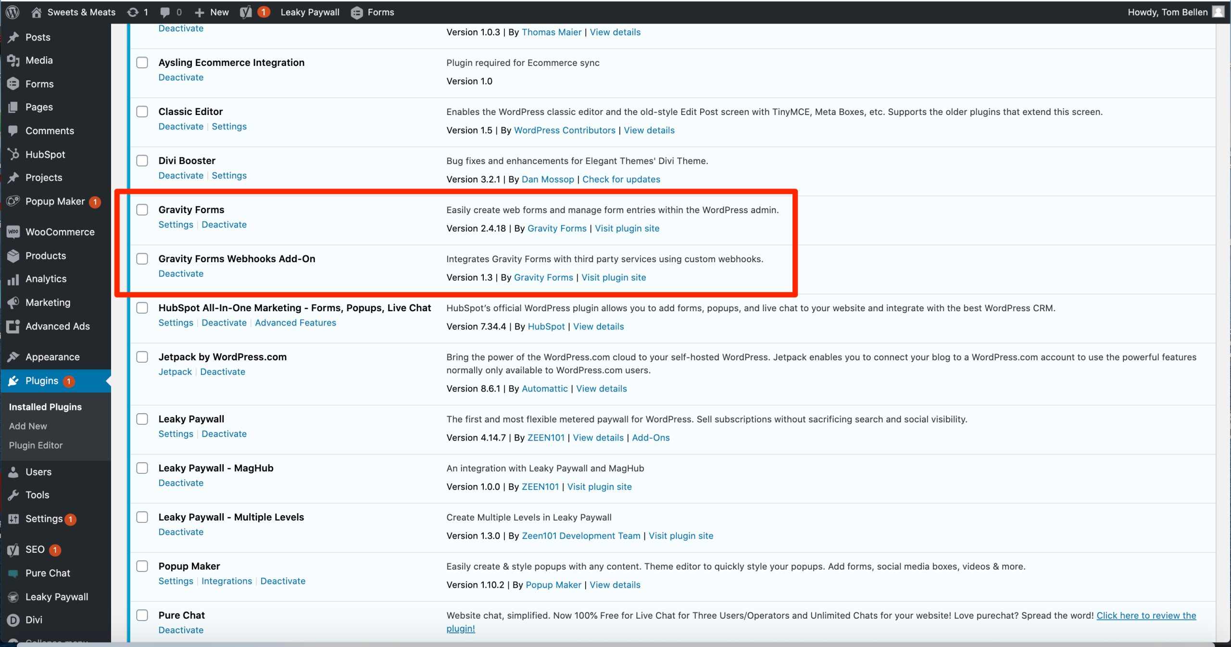
Task: Open the Jetpack link under Jetpack plugin
Action: point(175,372)
